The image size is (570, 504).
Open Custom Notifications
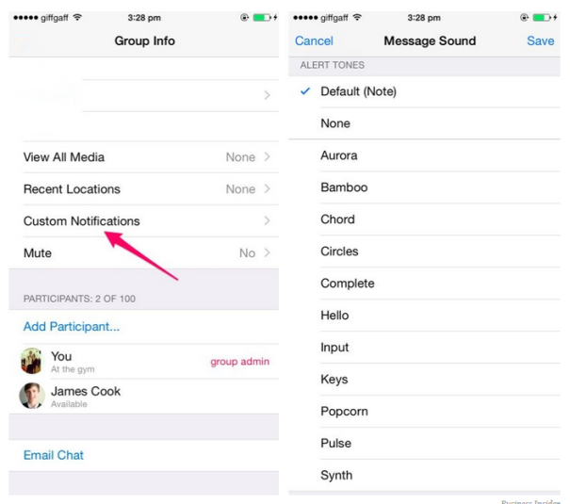[x=144, y=221]
